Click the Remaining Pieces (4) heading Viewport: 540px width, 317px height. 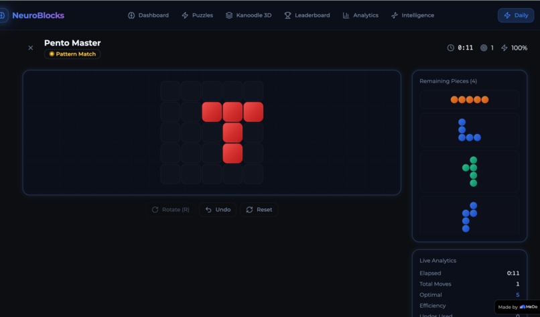[448, 81]
